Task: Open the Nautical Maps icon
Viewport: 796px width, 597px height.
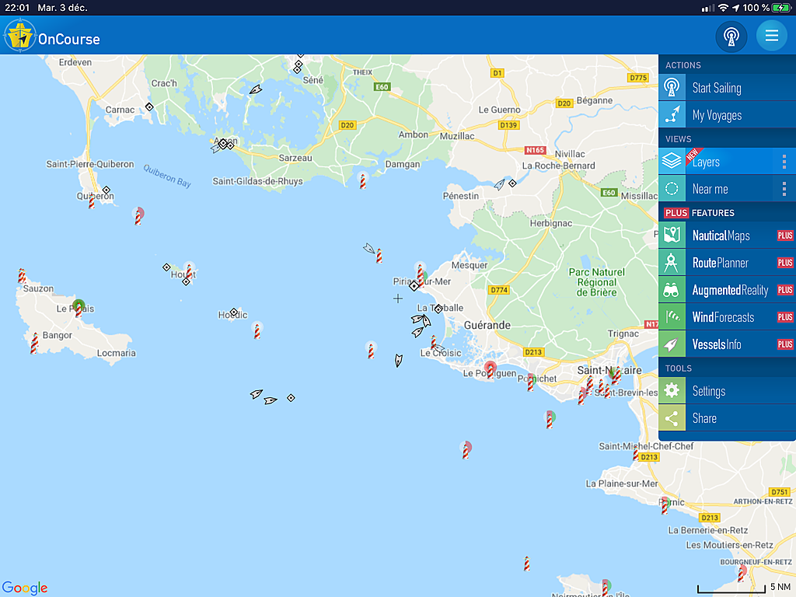Action: [672, 235]
